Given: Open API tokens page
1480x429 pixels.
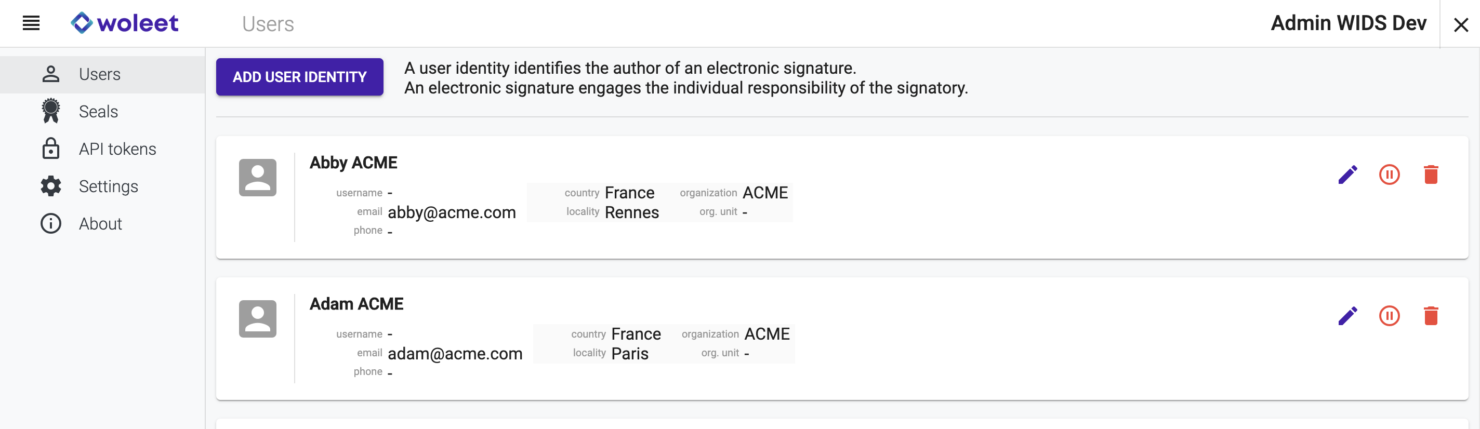Looking at the screenshot, I should point(117,149).
